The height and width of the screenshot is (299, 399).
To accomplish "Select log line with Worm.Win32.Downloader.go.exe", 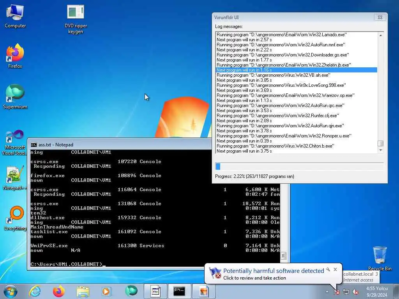I will coord(296,55).
